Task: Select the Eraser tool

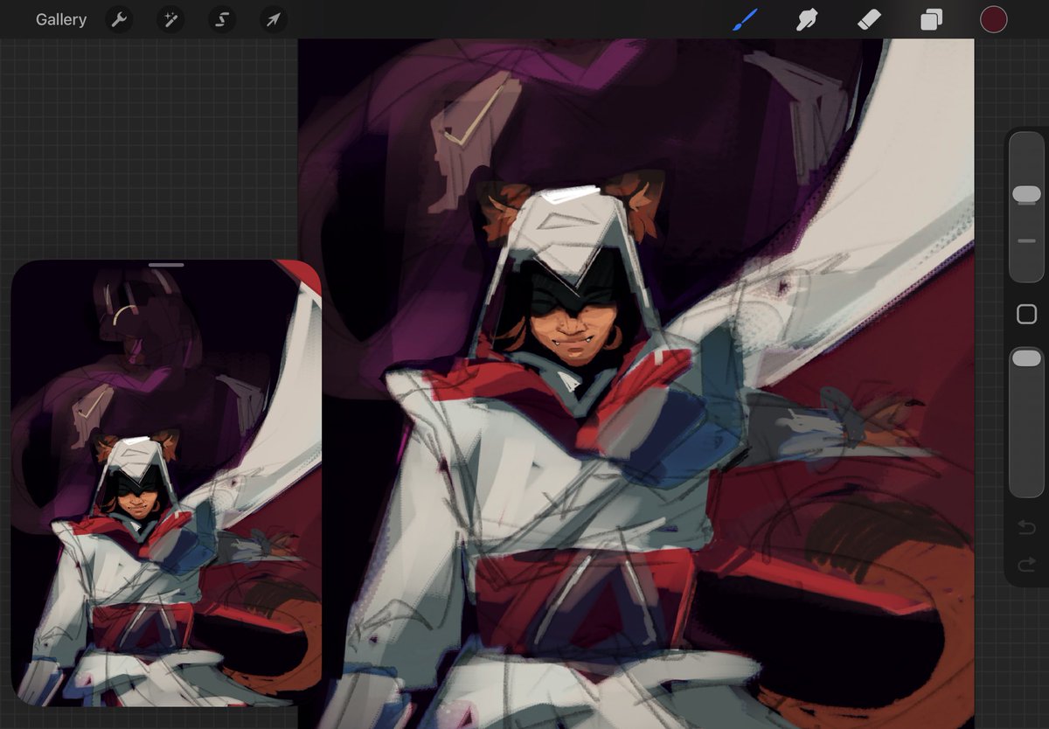Action: pyautogui.click(x=869, y=19)
